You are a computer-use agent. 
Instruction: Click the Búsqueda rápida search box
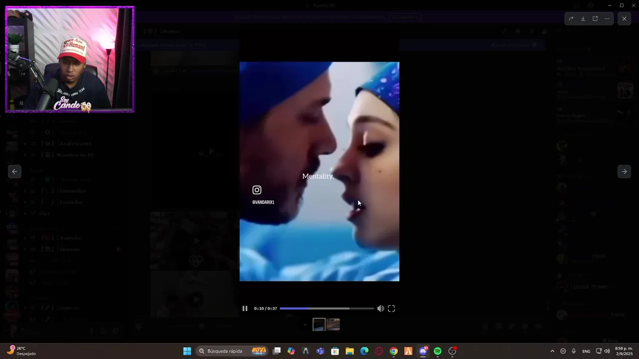(x=233, y=351)
